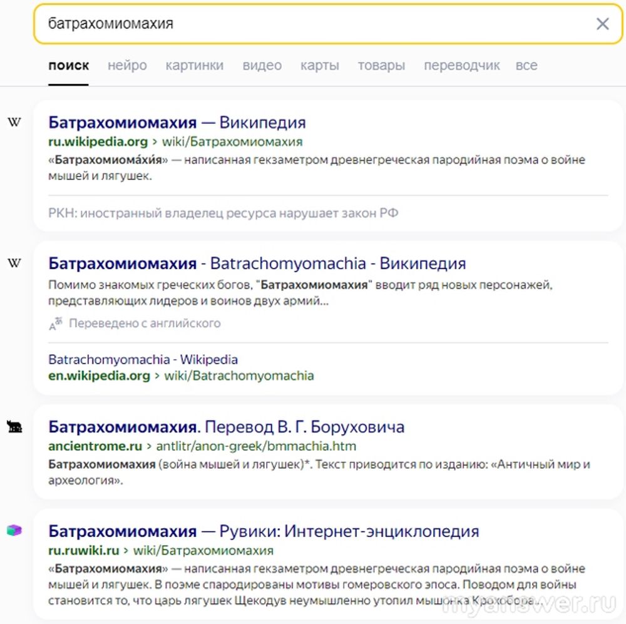Click the ancientrome.ru favicon icon
Viewport: 626px width, 624px height.
click(14, 427)
